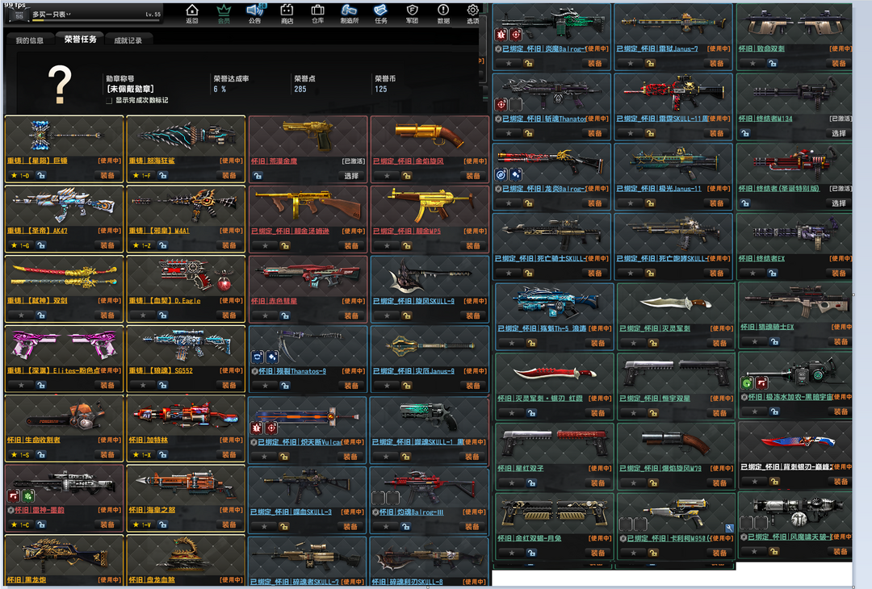The height and width of the screenshot is (589, 872).
Task: Click 装备 button for 【邪皇】M4A1
Action: [x=228, y=245]
